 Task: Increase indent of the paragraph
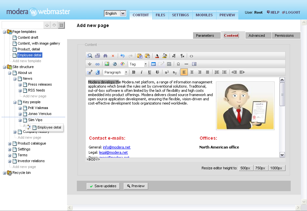pos(234,72)
